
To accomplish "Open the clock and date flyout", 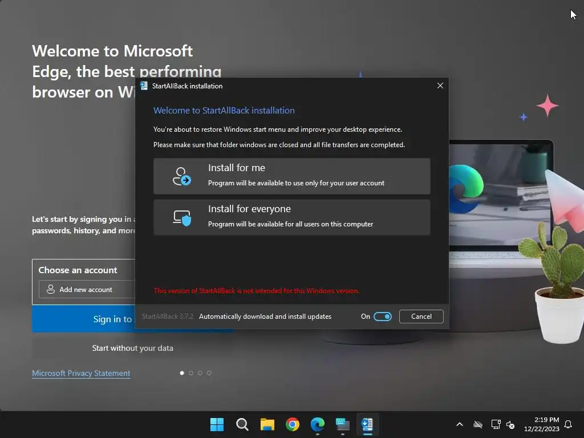I will [x=542, y=424].
